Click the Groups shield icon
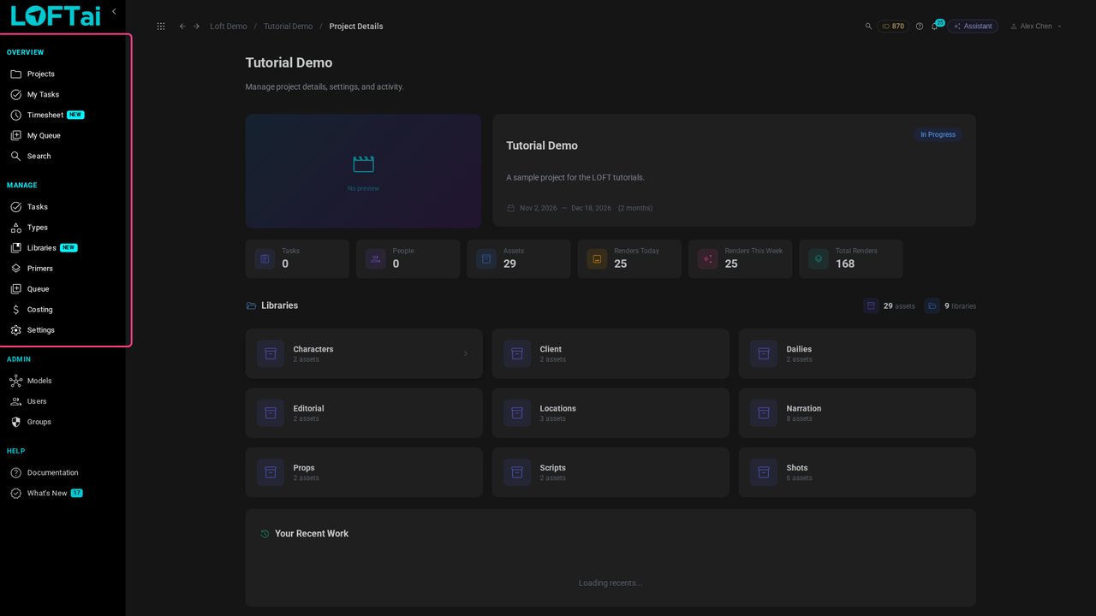The image size is (1096, 616). 15,422
